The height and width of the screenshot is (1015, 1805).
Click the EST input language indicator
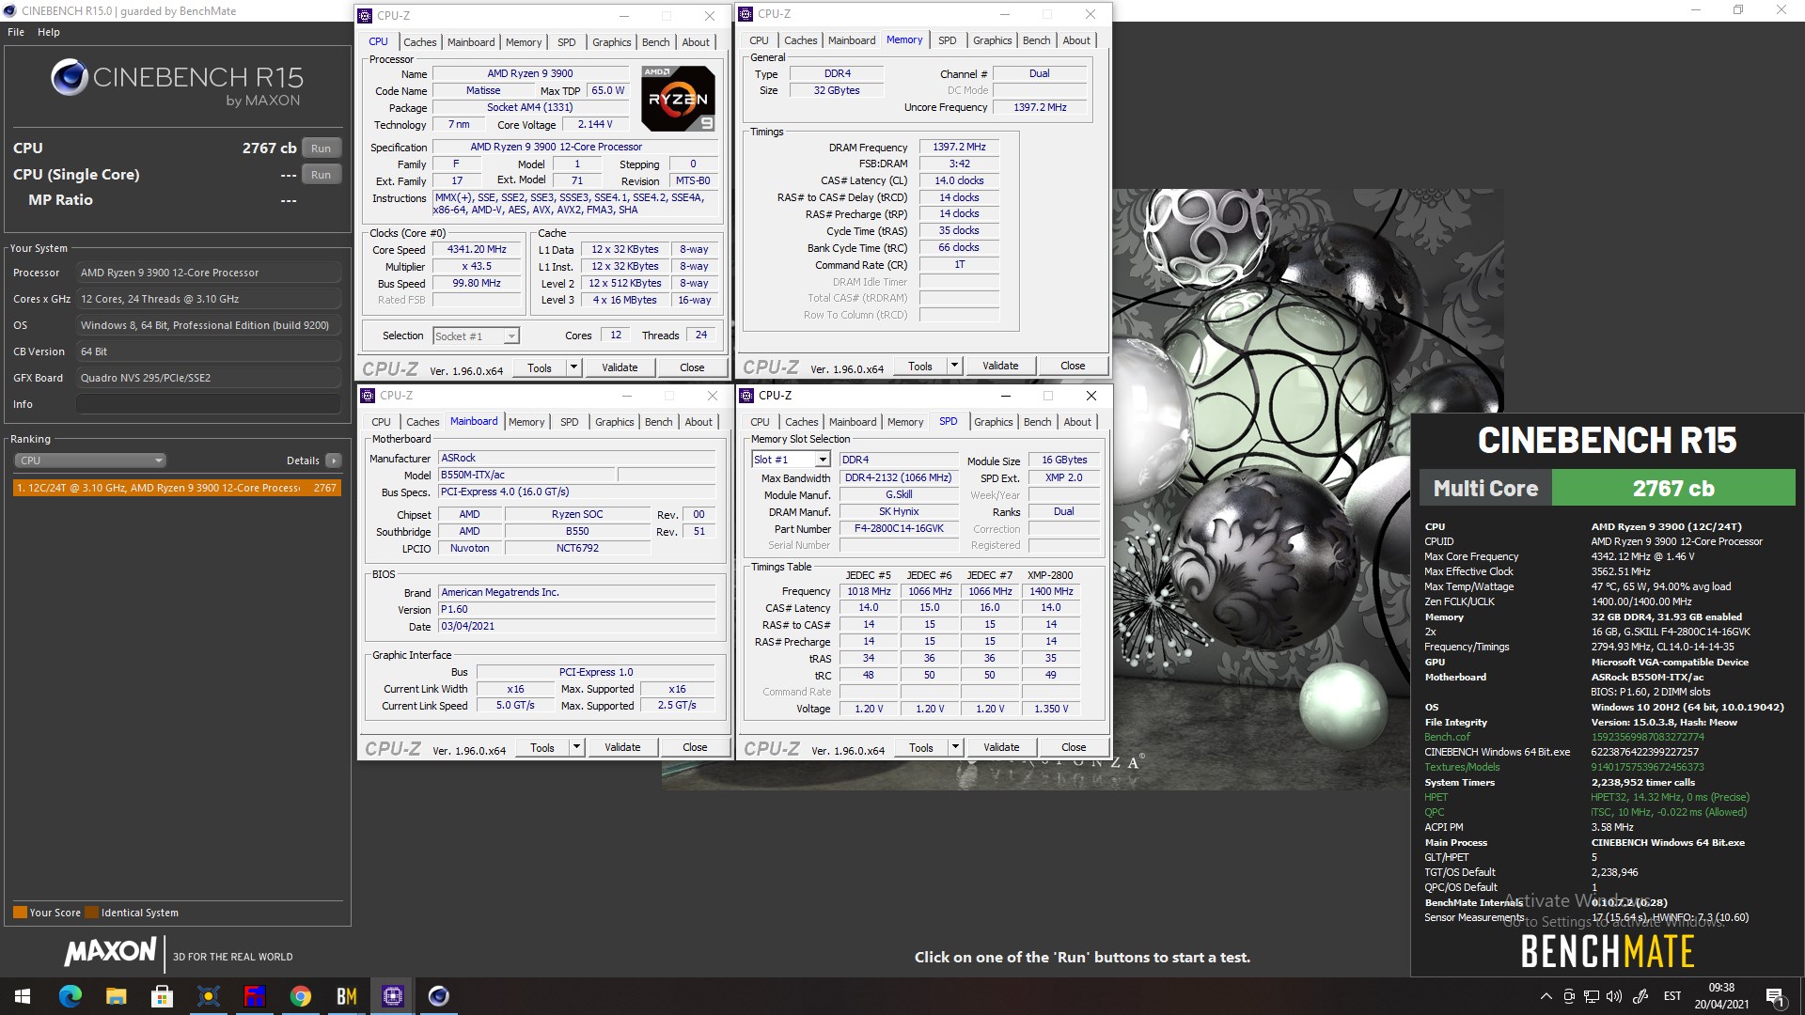(x=1672, y=996)
